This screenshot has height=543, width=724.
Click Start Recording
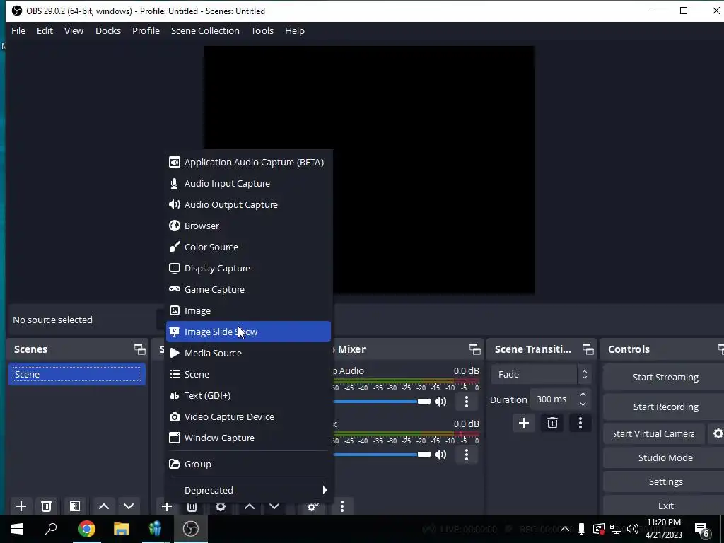coord(665,407)
